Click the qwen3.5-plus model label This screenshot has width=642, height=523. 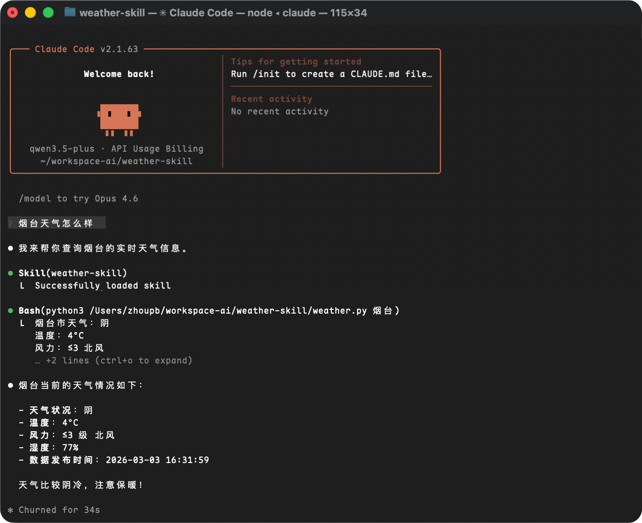coord(62,149)
